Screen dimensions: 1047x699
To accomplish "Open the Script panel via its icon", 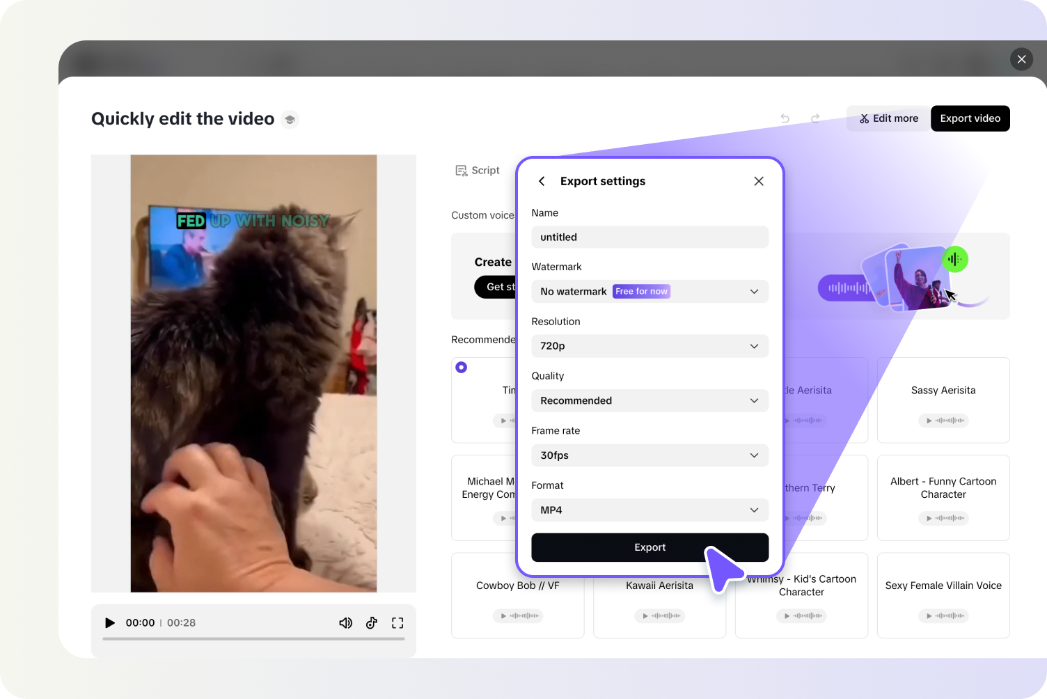I will (x=462, y=170).
